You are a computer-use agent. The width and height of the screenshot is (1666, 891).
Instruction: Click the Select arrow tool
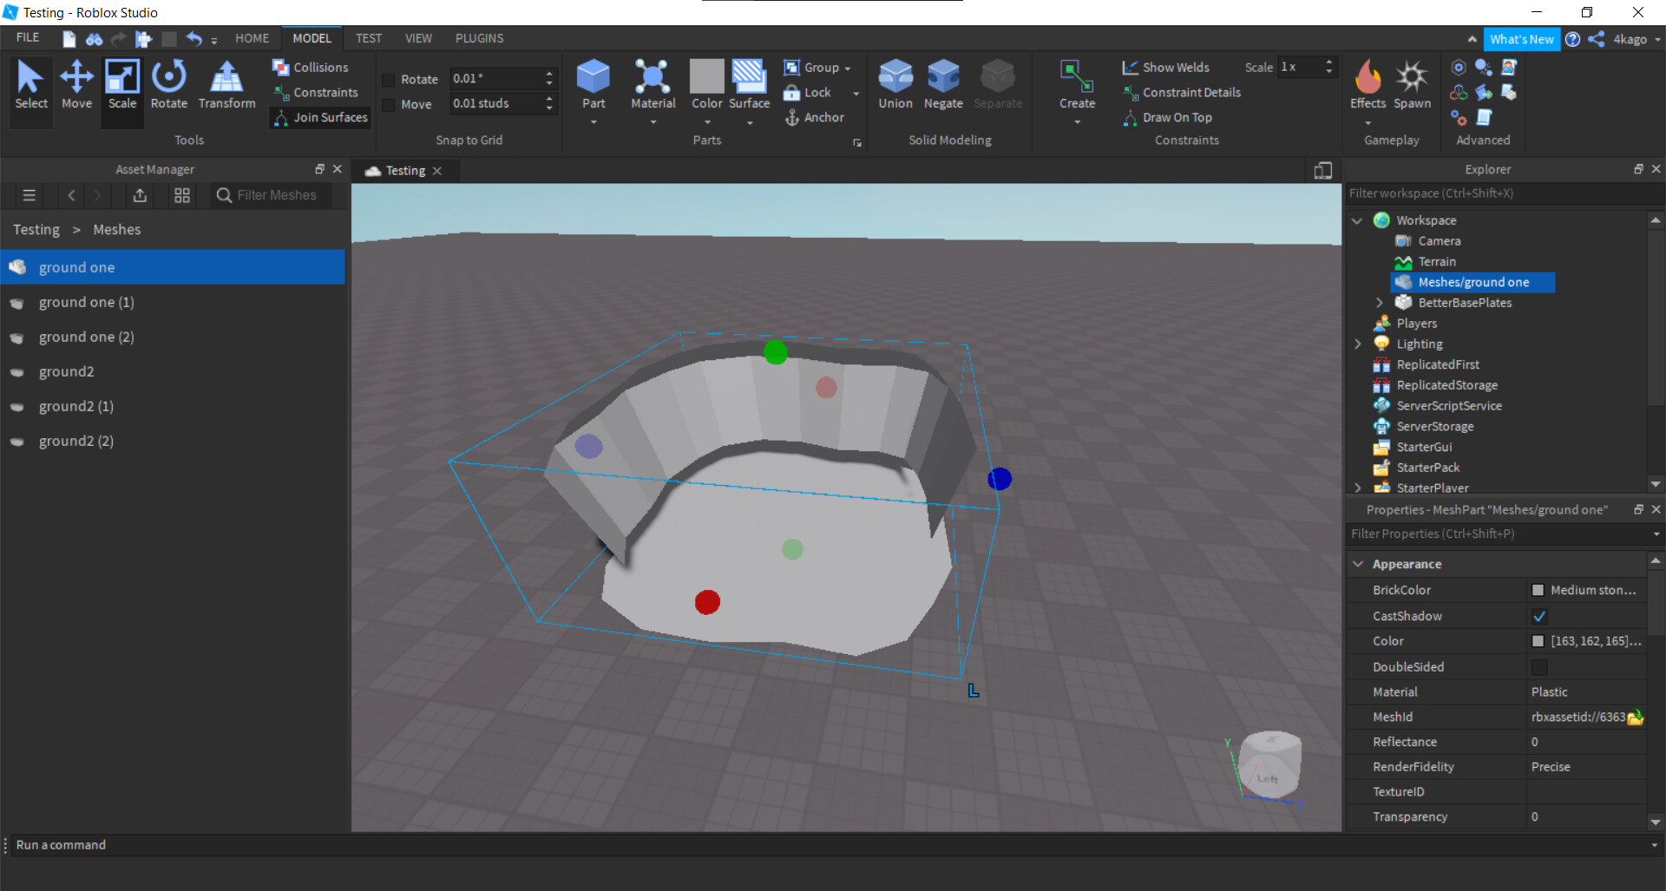(31, 85)
